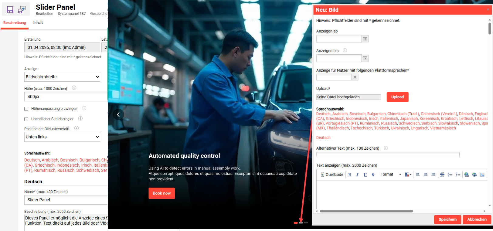Open the Anzeige dropdown set to Bildschirmbreite
The height and width of the screenshot is (231, 493).
coord(62,77)
